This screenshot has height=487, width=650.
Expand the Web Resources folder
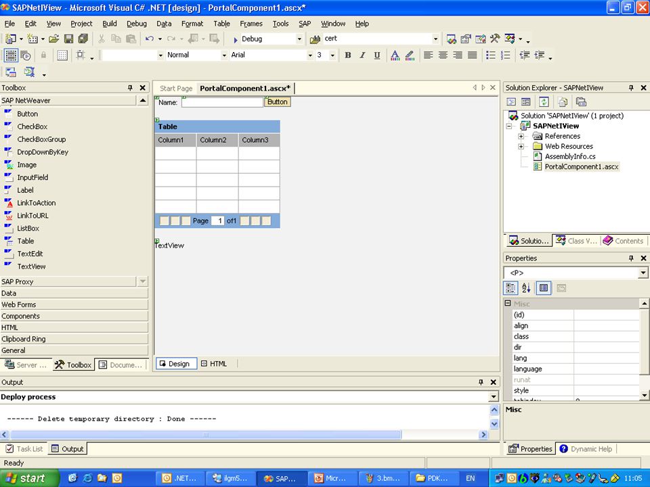coord(521,146)
